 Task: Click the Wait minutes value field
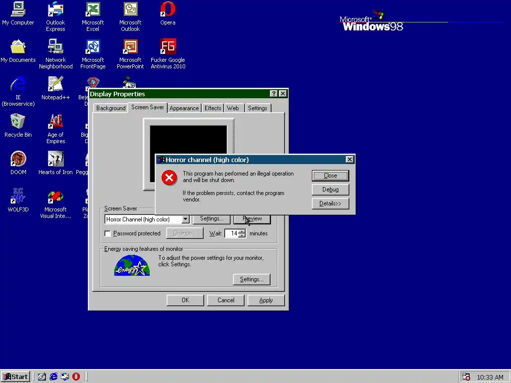[x=232, y=233]
